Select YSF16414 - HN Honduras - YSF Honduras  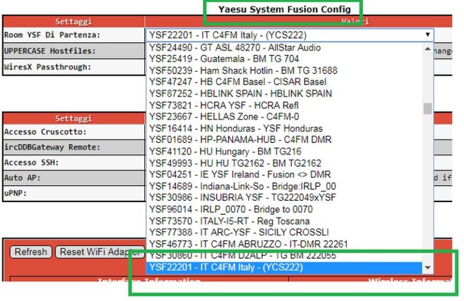tap(285, 128)
